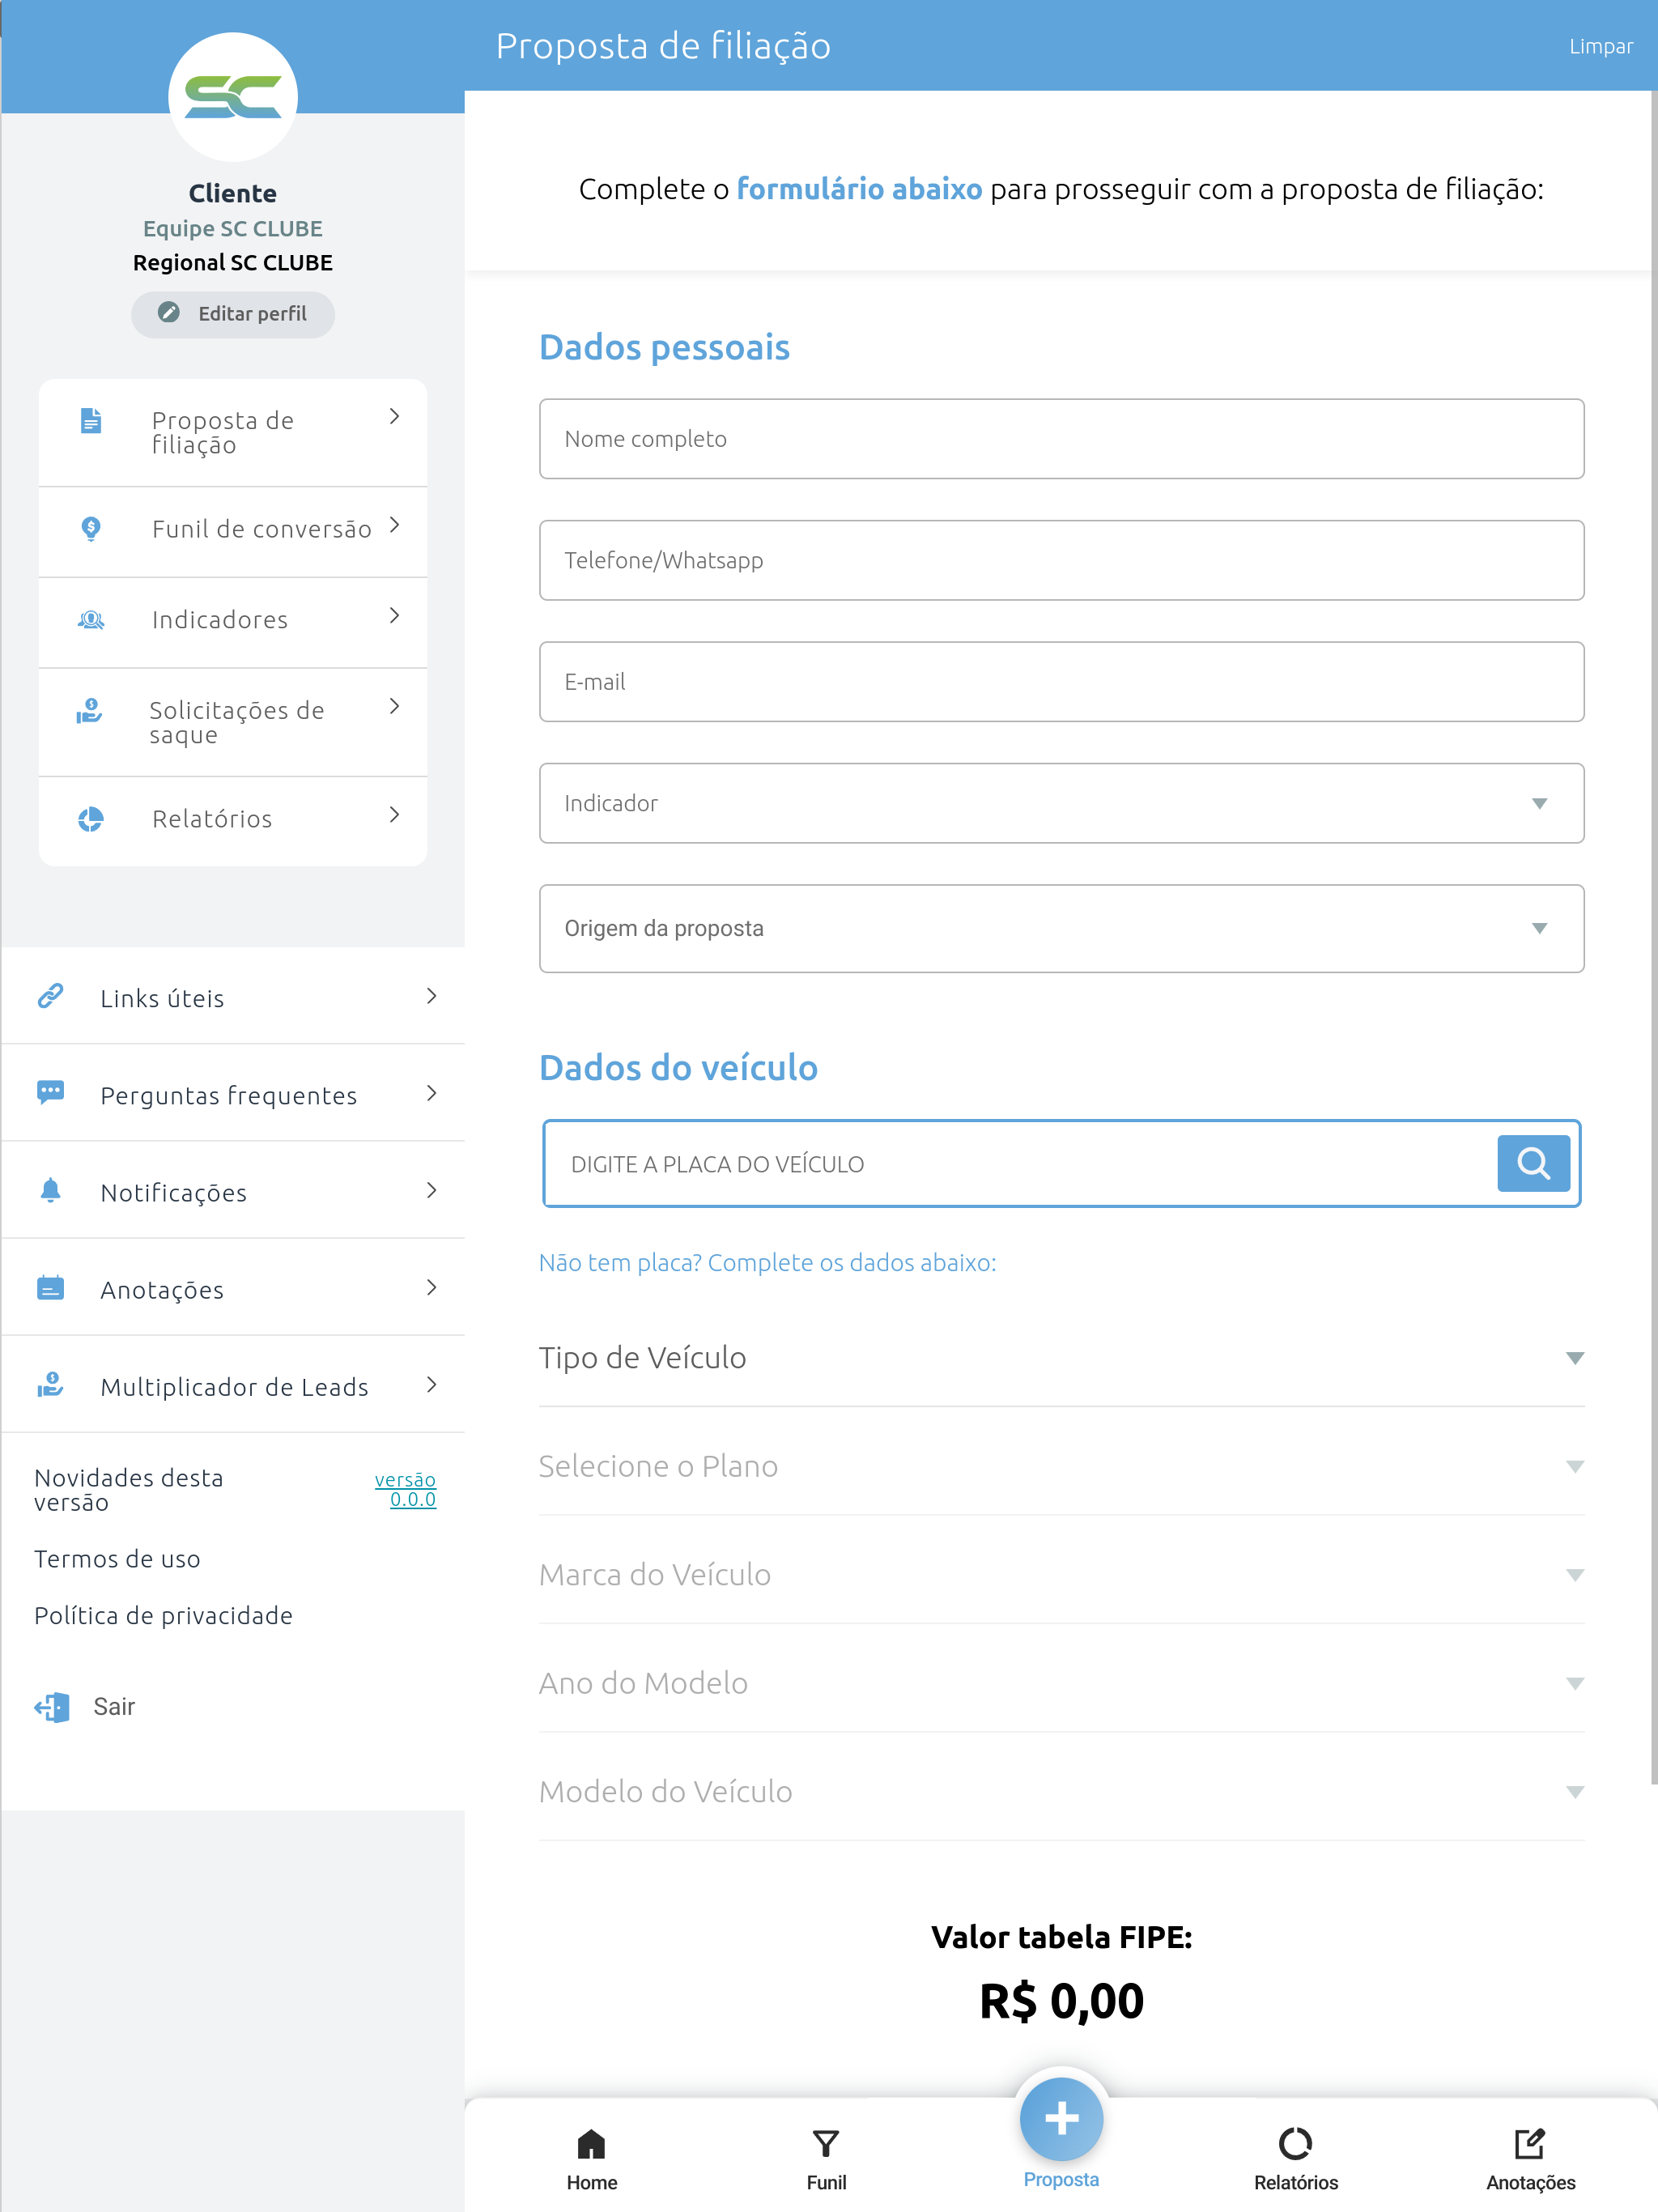Image resolution: width=1658 pixels, height=2212 pixels.
Task: Click the Relatórios pie chart icon
Action: pos(91,819)
